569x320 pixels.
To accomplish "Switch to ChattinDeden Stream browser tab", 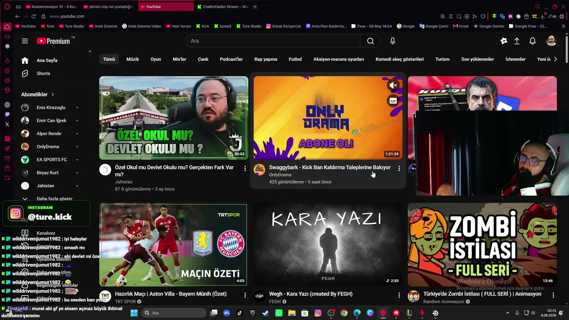I will coord(222,7).
